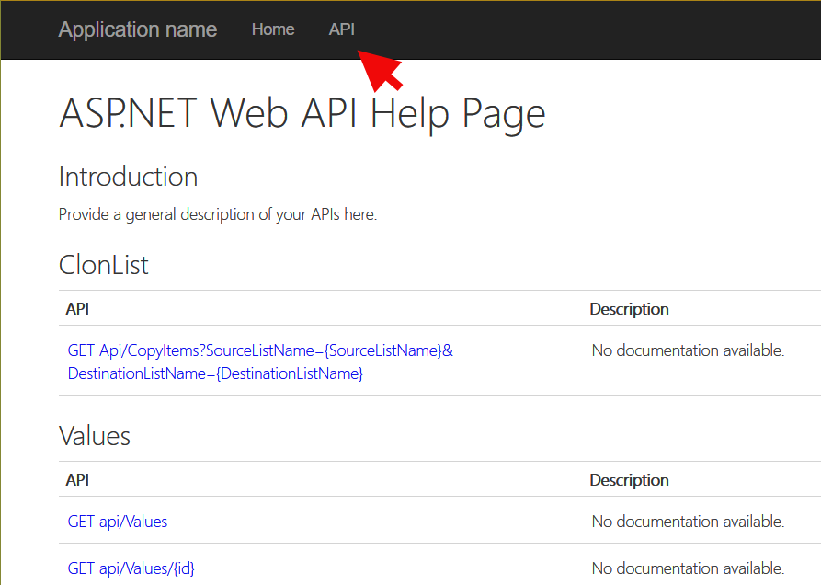Viewport: 821px width, 585px height.
Task: Click the ASP.NET Web API Help Page heading
Action: tap(302, 113)
